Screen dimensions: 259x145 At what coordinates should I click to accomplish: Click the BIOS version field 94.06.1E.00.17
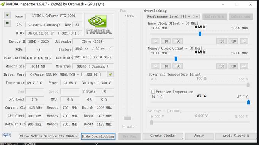(54, 33)
